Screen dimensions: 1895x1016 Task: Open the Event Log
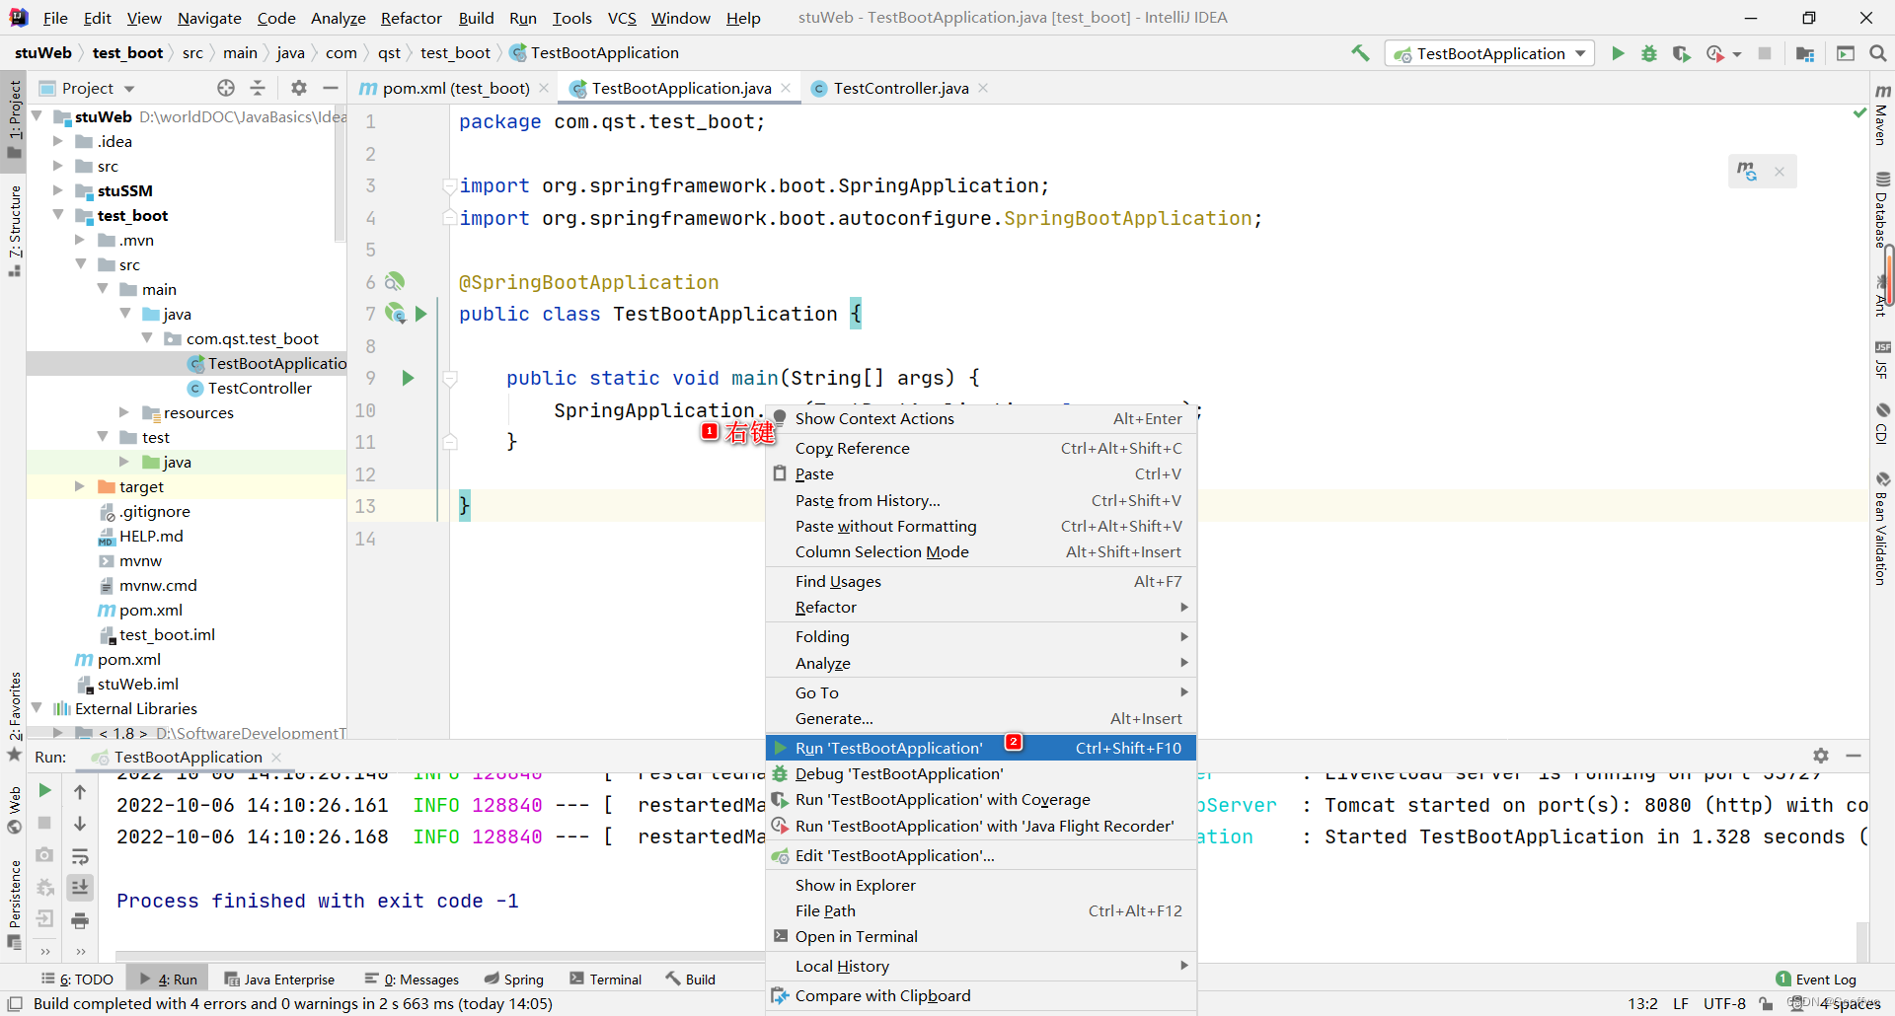tap(1815, 980)
